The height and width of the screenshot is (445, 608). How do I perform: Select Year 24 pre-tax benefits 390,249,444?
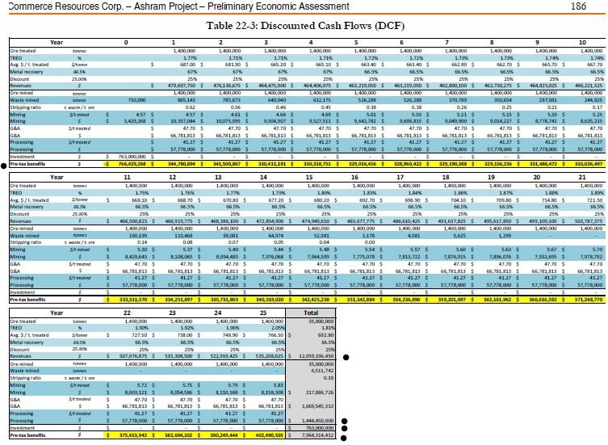[x=224, y=435]
